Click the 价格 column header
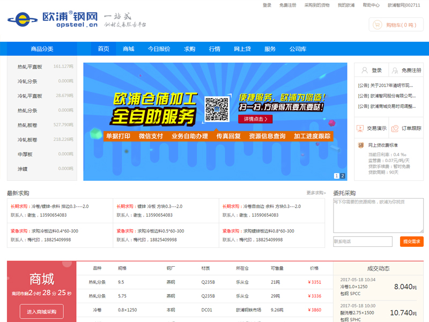The image size is (429, 322). tap(314, 268)
